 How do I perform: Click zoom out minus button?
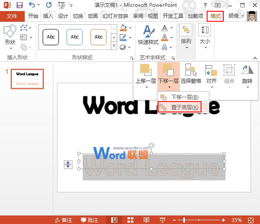click(x=174, y=220)
